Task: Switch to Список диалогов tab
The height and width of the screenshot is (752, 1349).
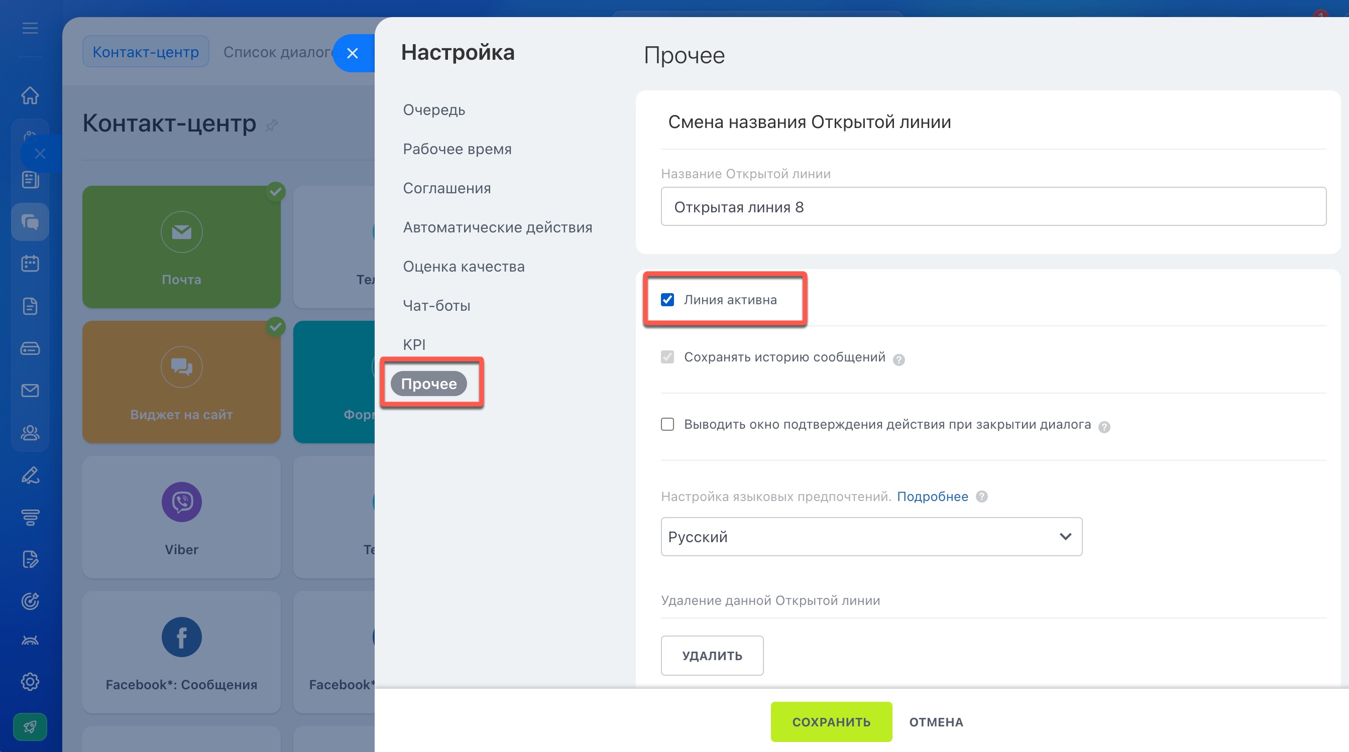Action: pos(279,52)
